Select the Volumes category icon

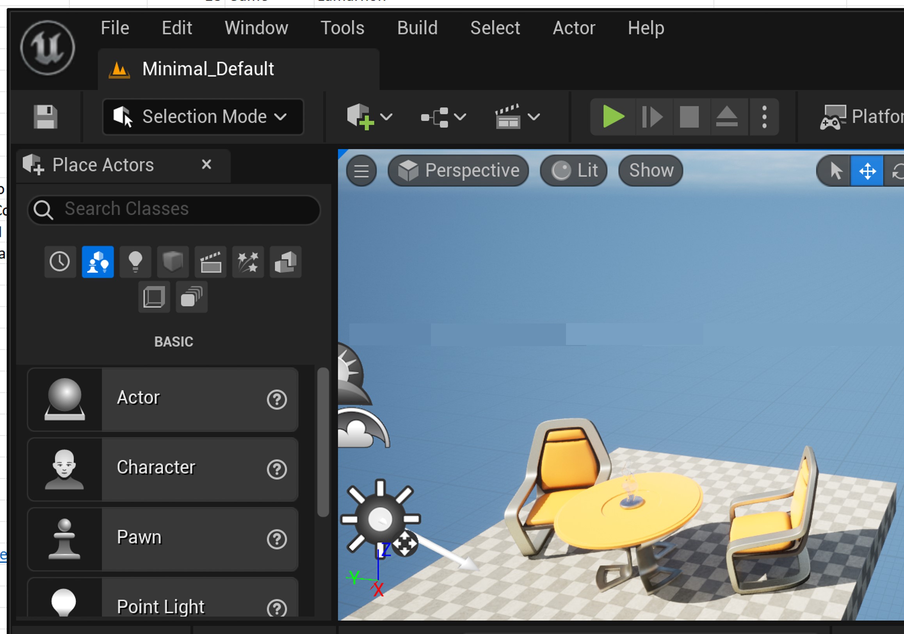coord(154,297)
